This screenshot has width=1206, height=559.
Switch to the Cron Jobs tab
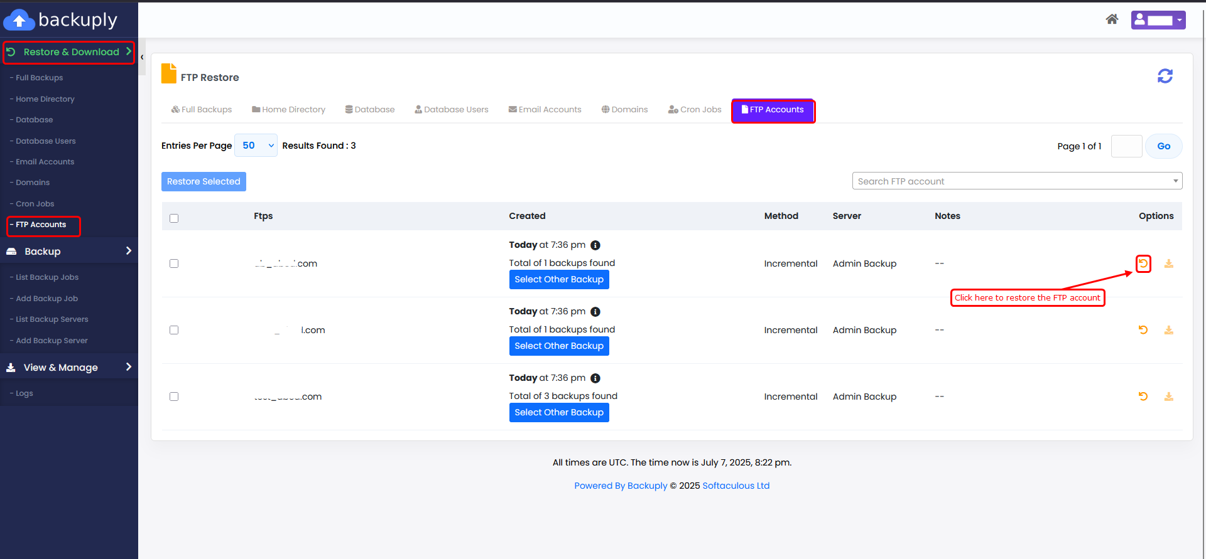(x=695, y=110)
